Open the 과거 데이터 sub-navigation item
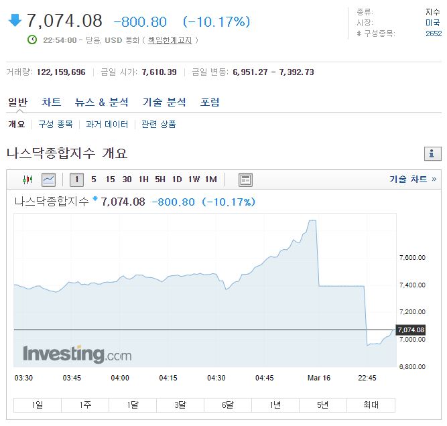 tap(107, 125)
